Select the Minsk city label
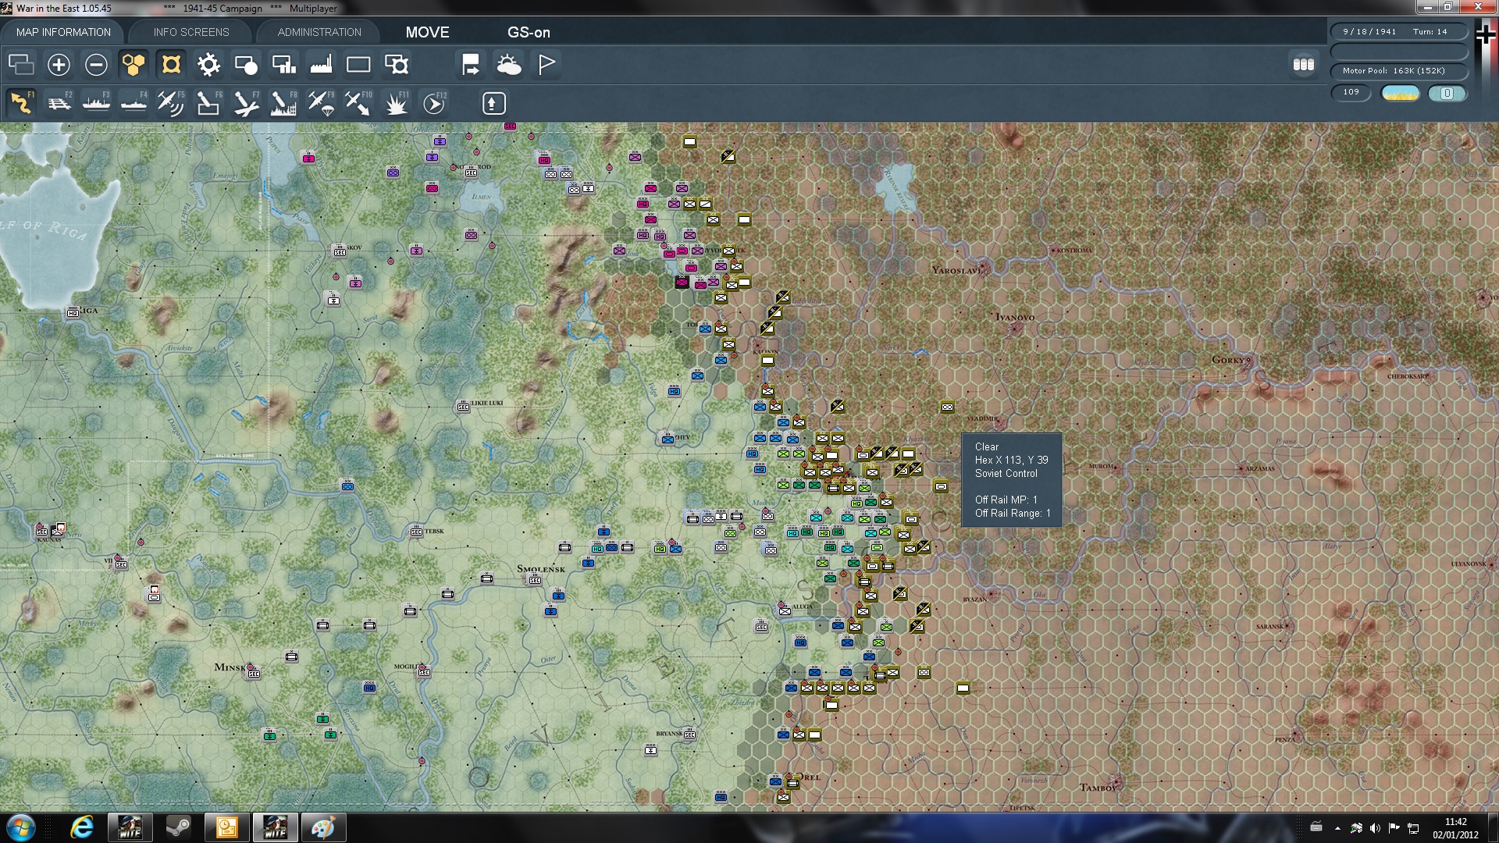The width and height of the screenshot is (1499, 843). pyautogui.click(x=230, y=667)
